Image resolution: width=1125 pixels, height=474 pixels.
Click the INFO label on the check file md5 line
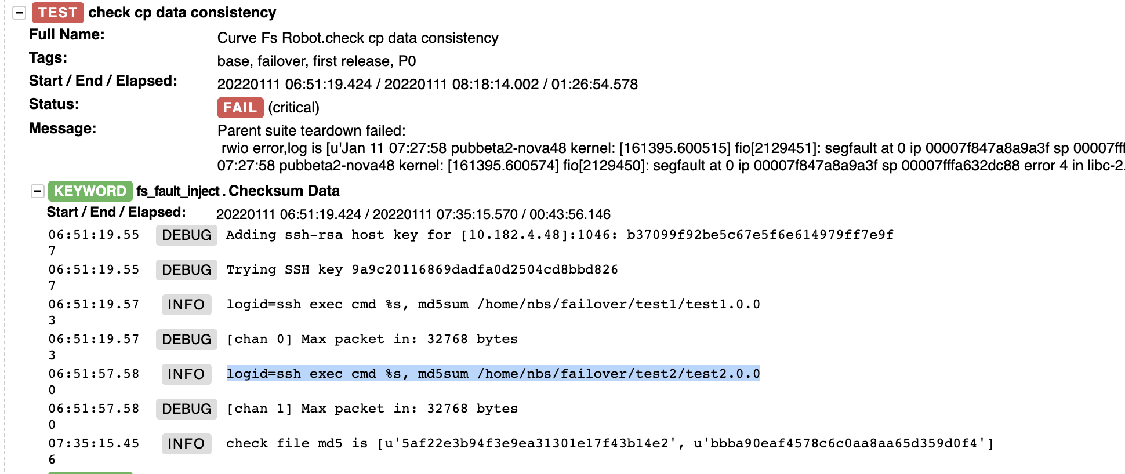pyautogui.click(x=186, y=443)
